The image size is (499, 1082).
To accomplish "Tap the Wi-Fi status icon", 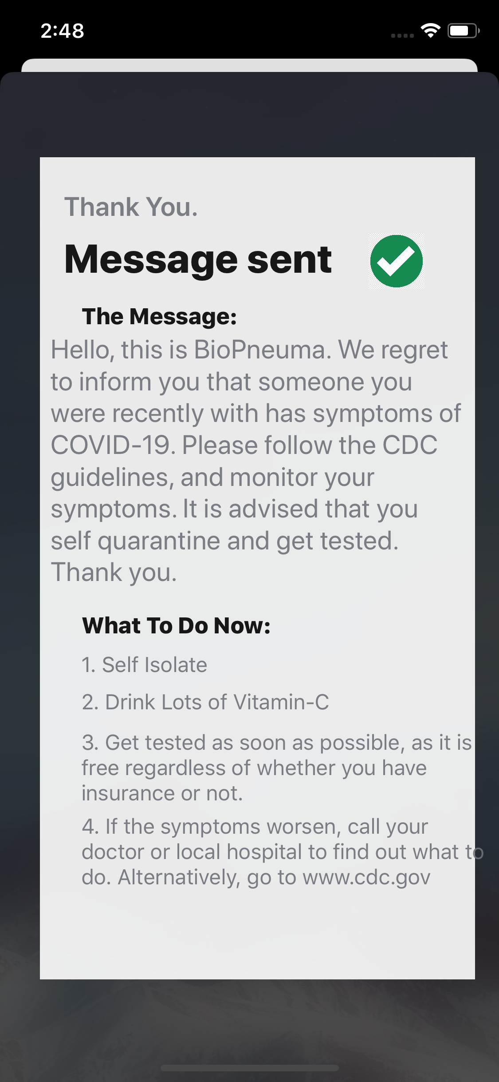I will [430, 31].
